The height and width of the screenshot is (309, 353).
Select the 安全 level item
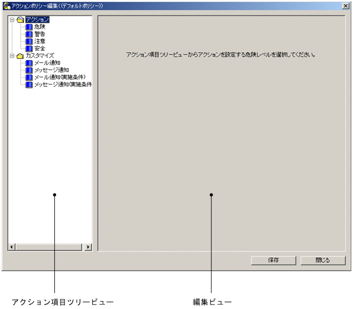click(x=39, y=48)
